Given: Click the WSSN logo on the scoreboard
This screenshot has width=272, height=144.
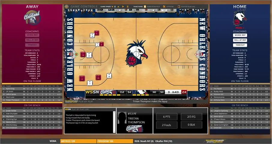Looking at the screenshot, I should [92, 92].
